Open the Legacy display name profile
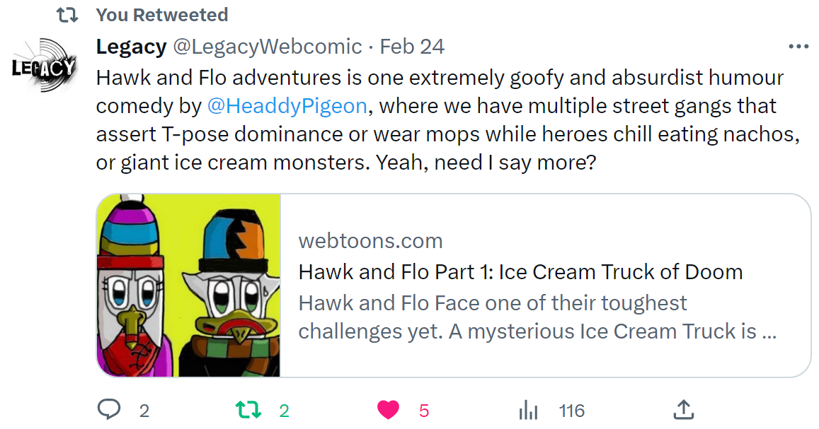Viewport: 819px width, 429px height. click(131, 47)
